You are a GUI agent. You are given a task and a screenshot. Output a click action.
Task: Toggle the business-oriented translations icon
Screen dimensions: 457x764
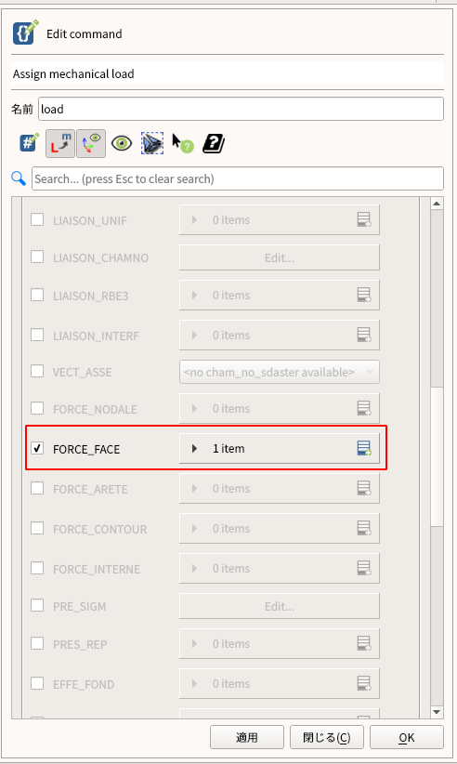tap(60, 143)
